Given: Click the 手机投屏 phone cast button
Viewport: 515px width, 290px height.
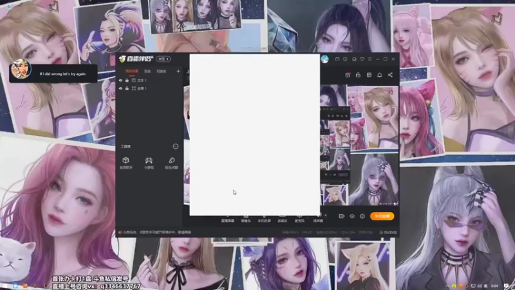Looking at the screenshot, I should 264,219.
